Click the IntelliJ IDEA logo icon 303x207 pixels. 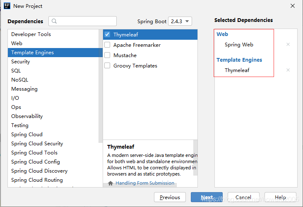pyautogui.click(x=7, y=6)
